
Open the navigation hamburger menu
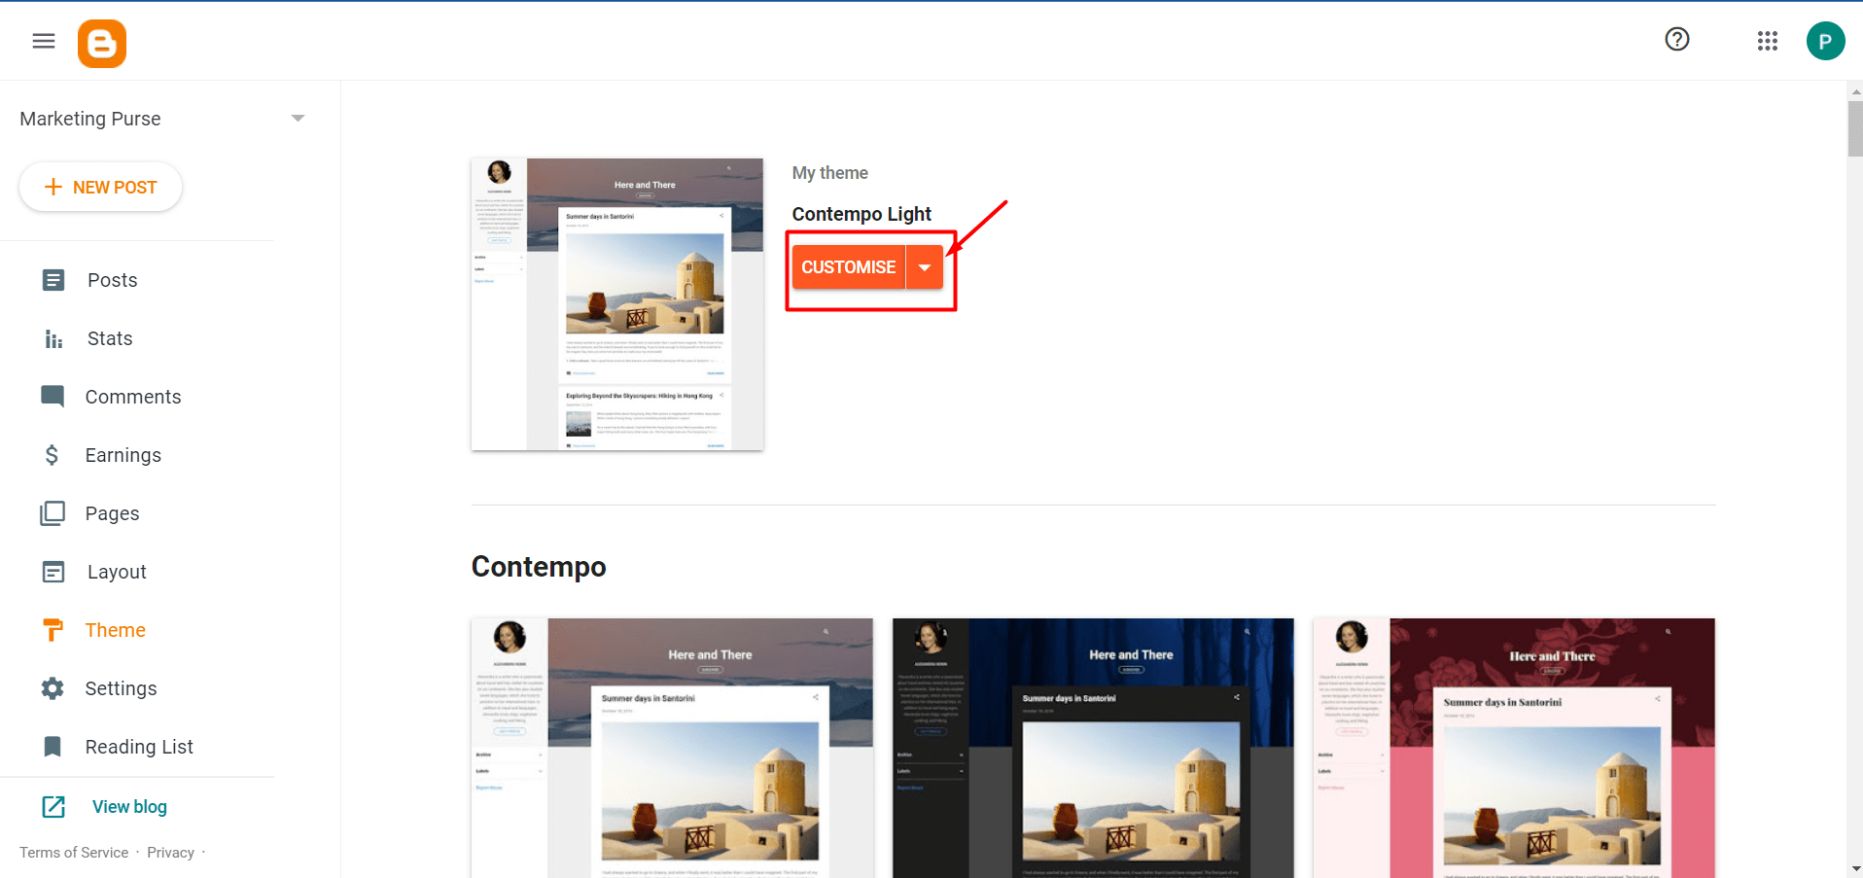point(42,41)
